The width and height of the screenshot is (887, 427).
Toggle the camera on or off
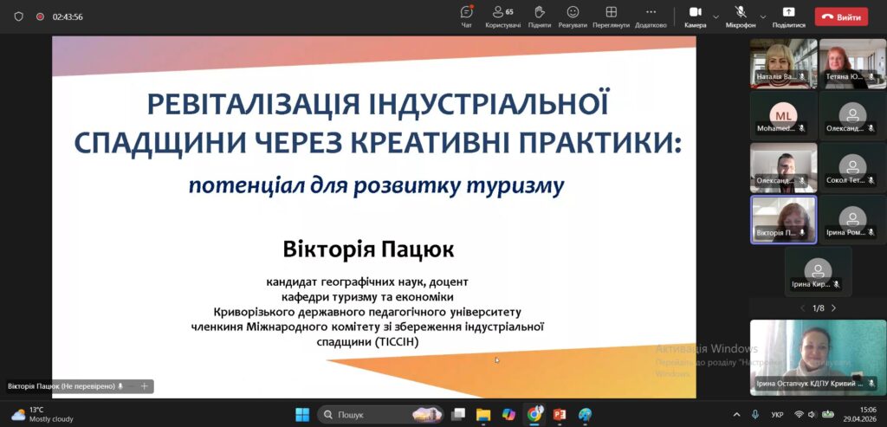click(x=696, y=12)
